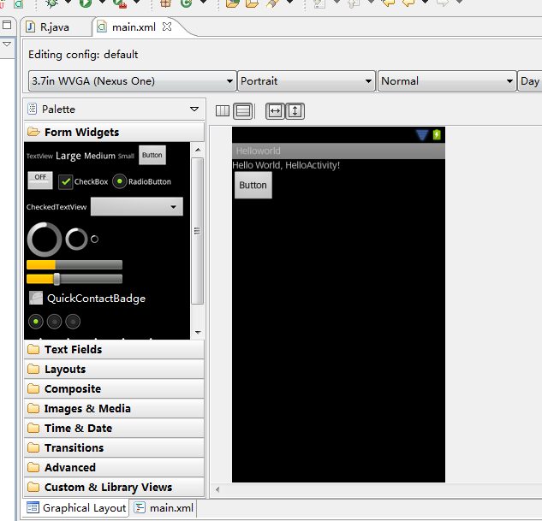The image size is (542, 521).
Task: Click the Debug bug icon in the top toolbar
Action: 52,3
